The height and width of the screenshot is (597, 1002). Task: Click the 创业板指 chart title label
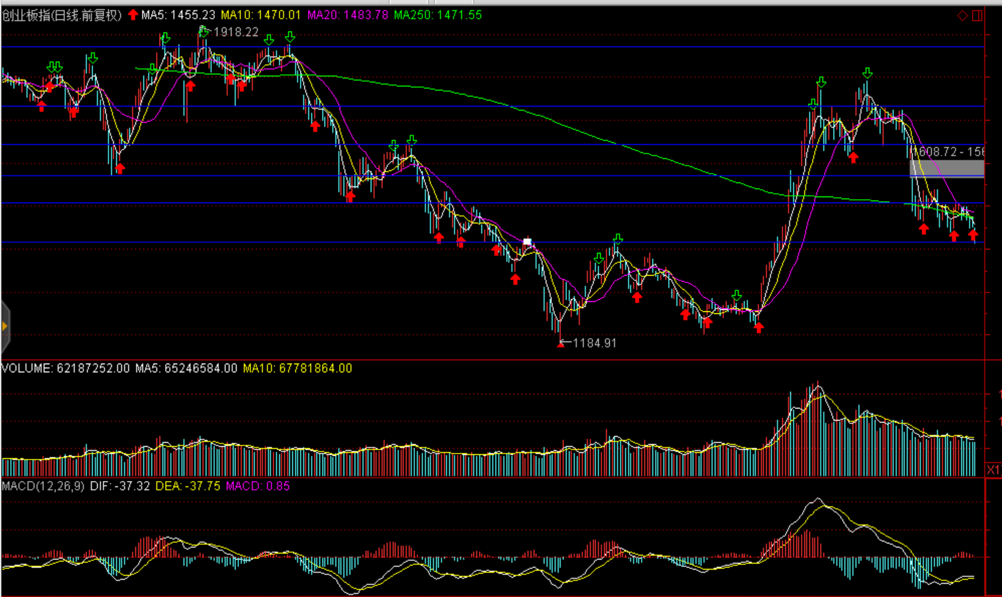pyautogui.click(x=62, y=15)
